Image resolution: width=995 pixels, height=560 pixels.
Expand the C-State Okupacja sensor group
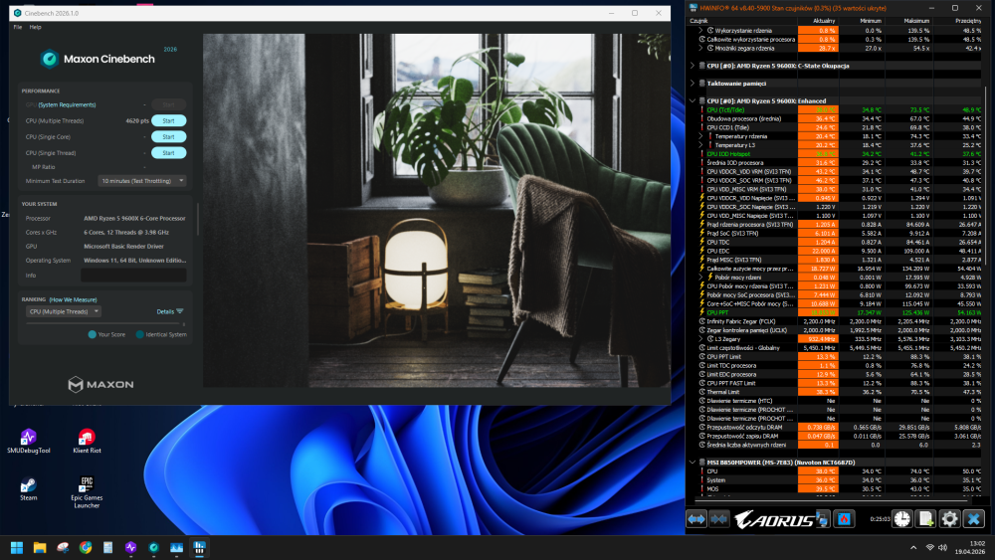[x=693, y=66]
